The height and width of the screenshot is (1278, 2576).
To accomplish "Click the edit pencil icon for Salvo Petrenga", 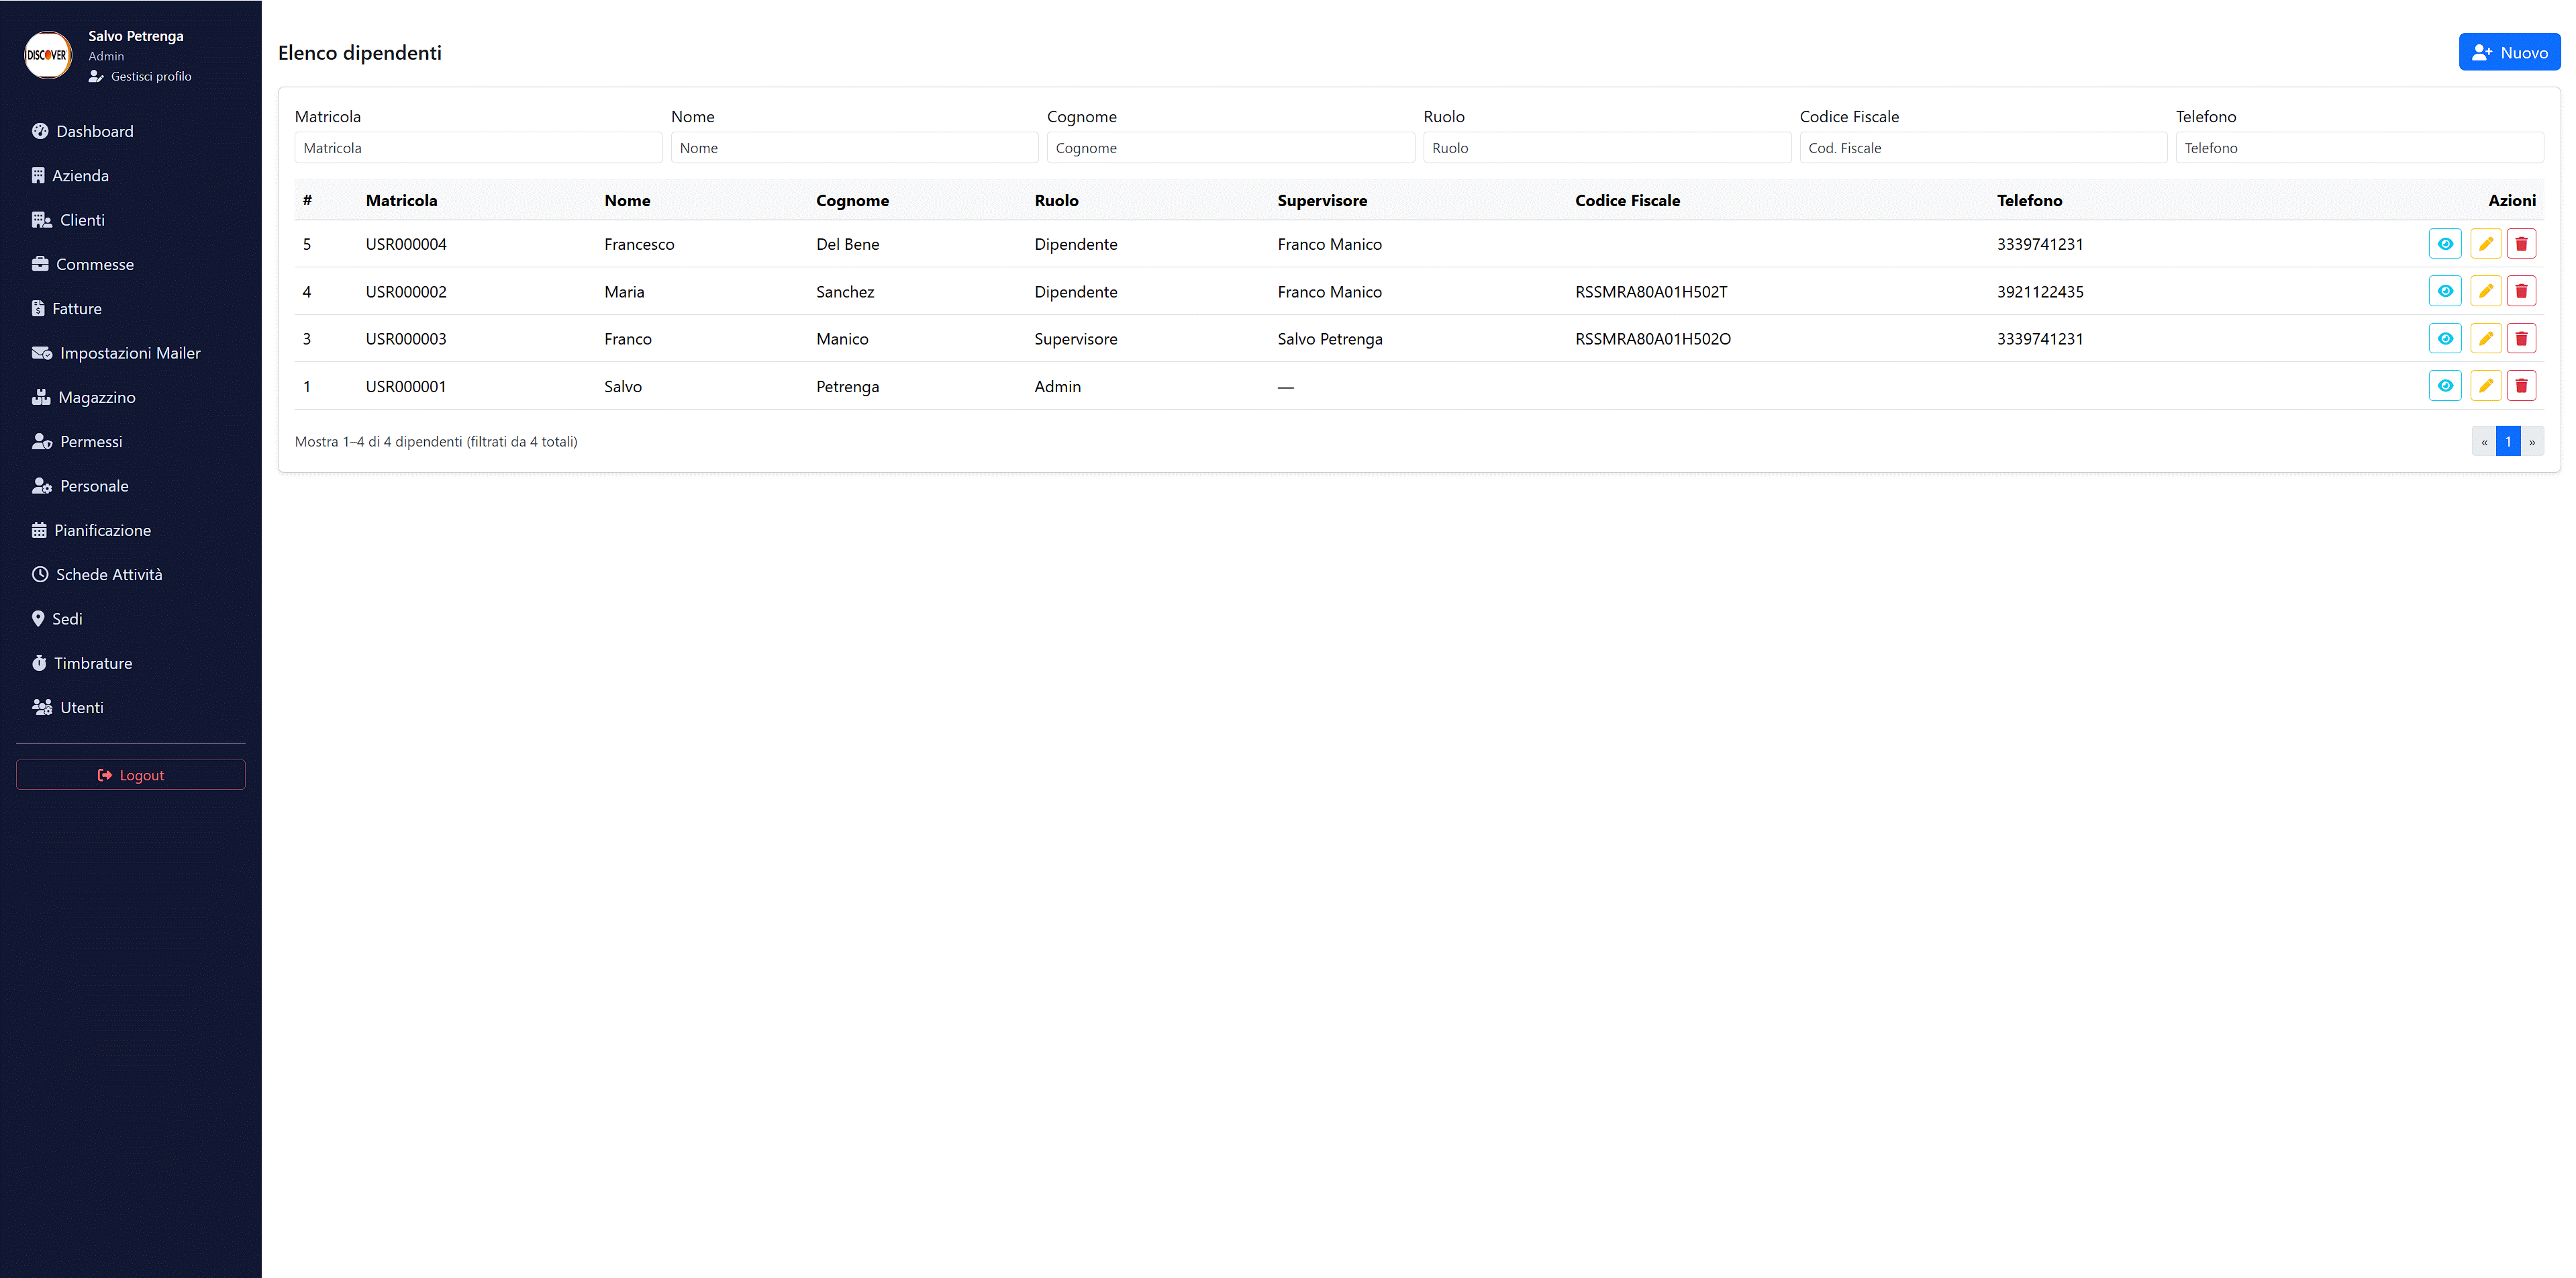I will point(2485,386).
